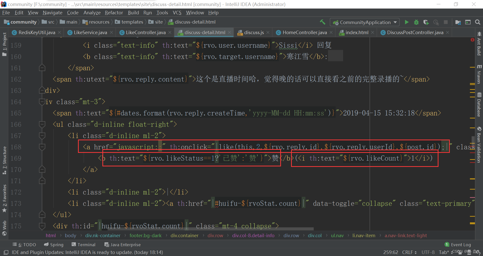Click the templates folder in the navigation bar
This screenshot has height=256, width=483.
pos(129,22)
